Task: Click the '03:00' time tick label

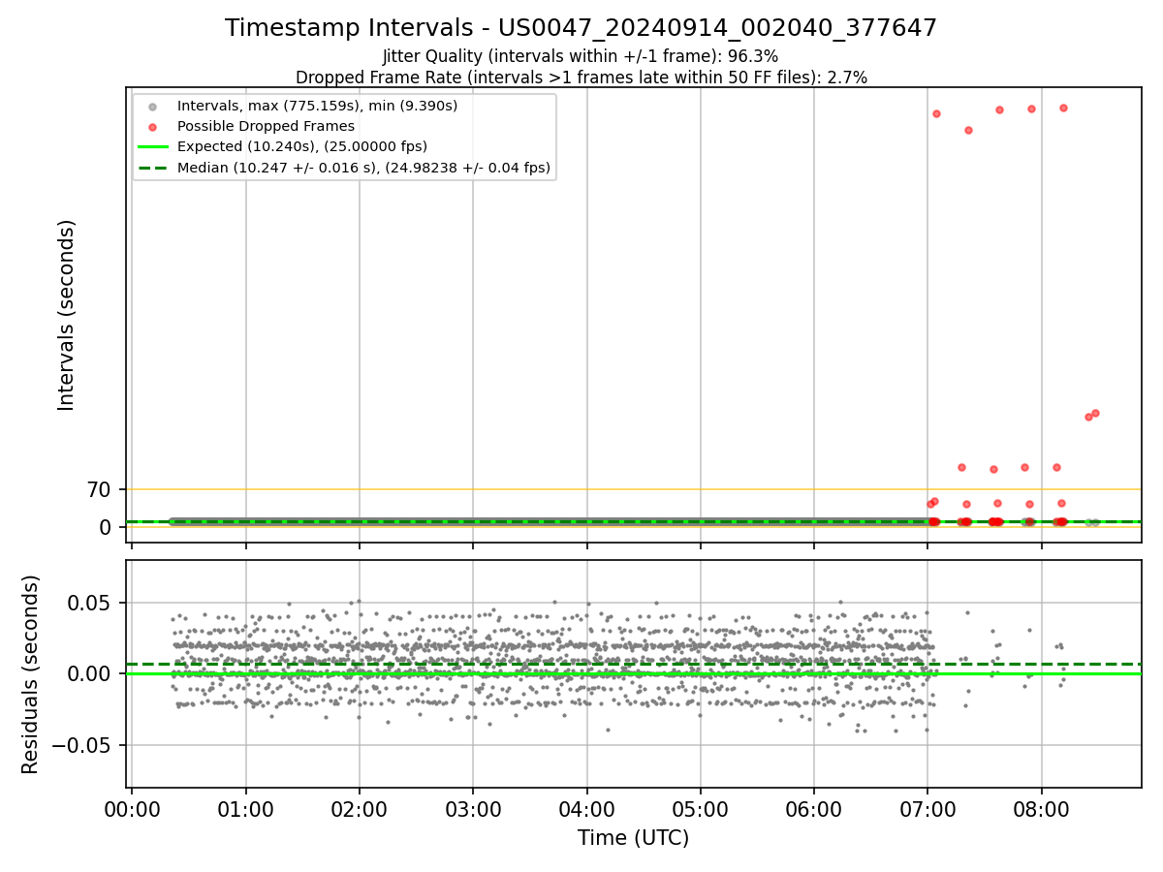Action: [473, 808]
